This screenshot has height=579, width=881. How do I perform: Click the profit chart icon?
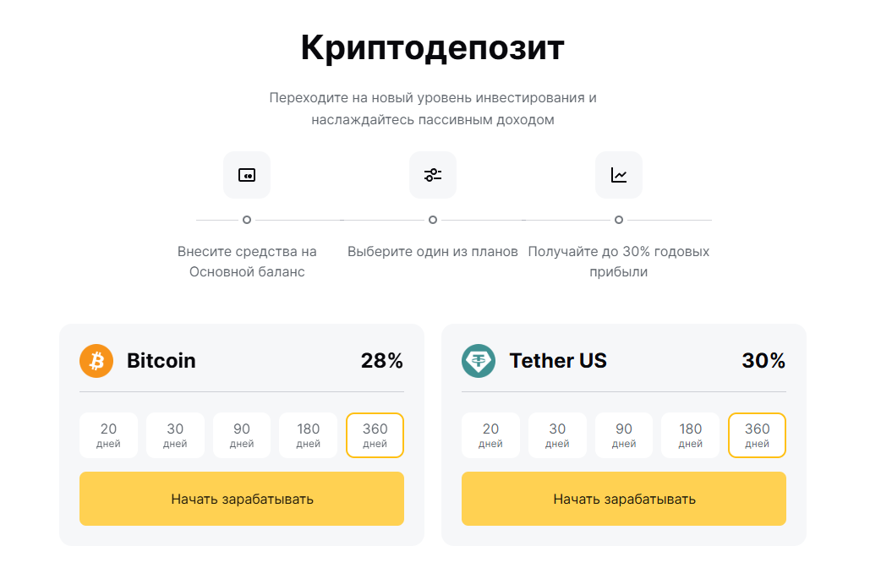coord(619,175)
